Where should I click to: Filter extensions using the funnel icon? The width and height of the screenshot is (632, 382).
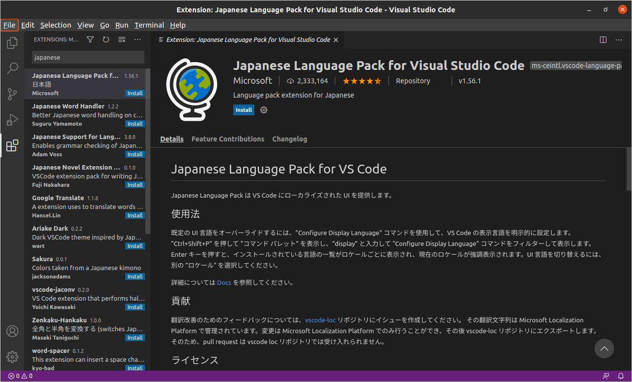pos(90,39)
